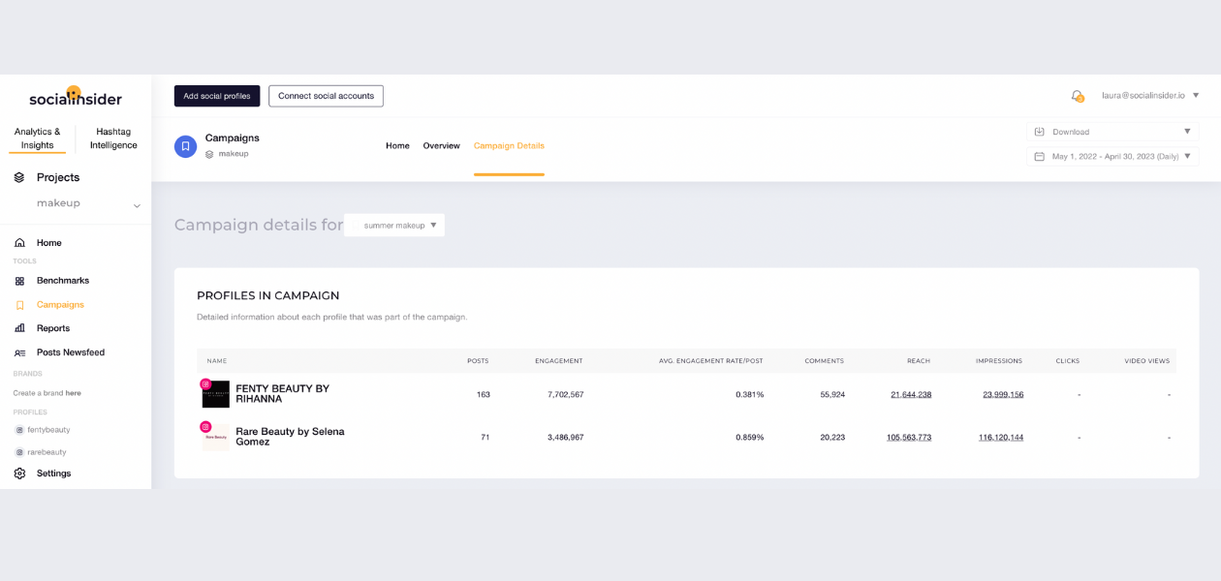Go to the Overview tab
Viewport: 1221px width, 581px height.
coord(441,146)
